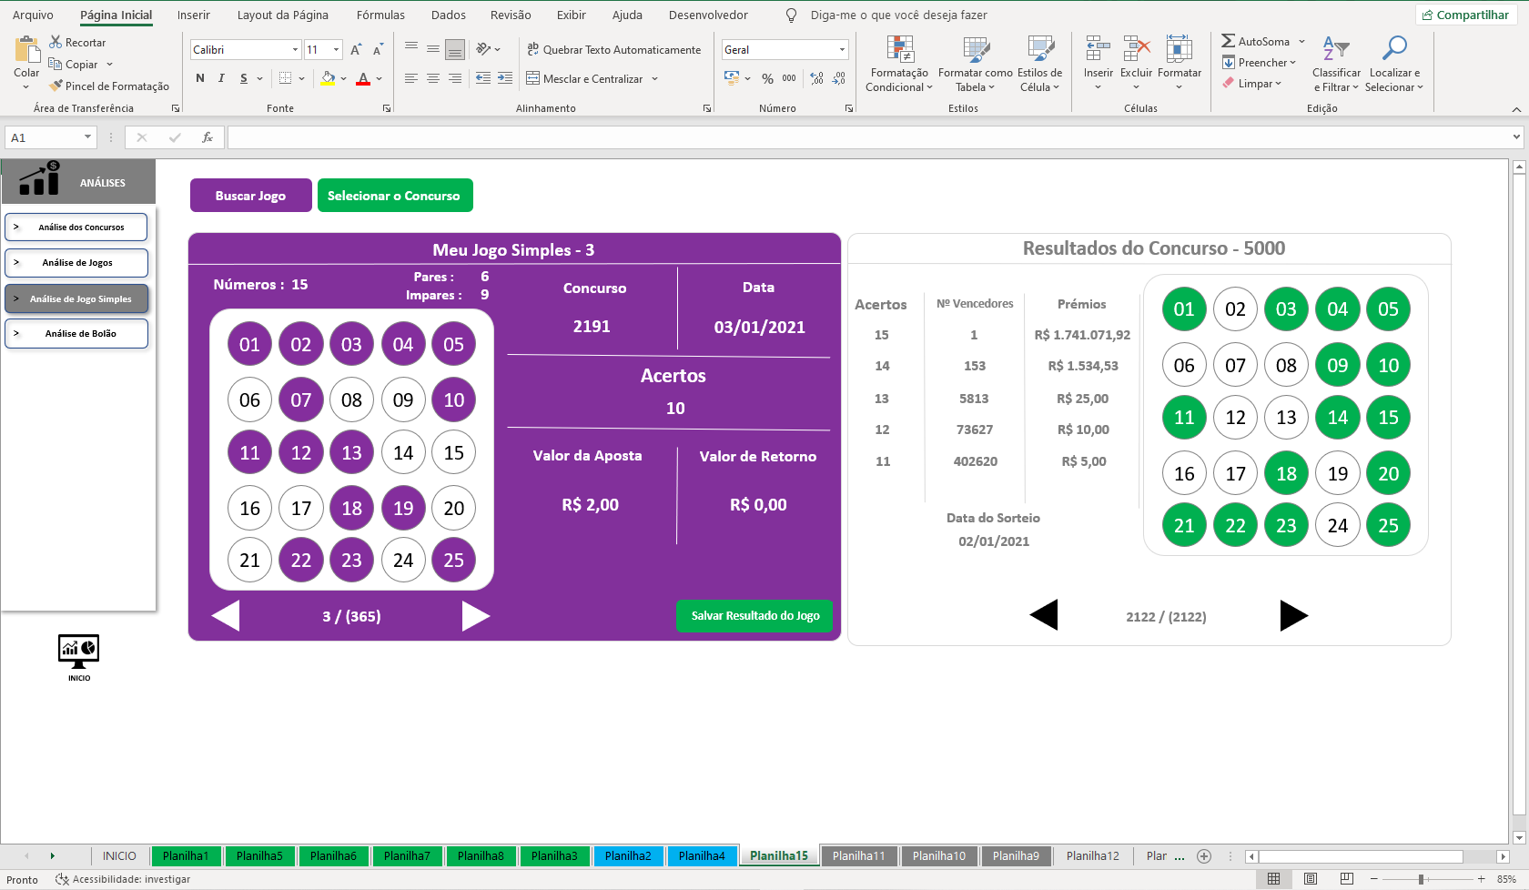Align text to the bottom of cell
The height and width of the screenshot is (890, 1529).
click(x=455, y=49)
